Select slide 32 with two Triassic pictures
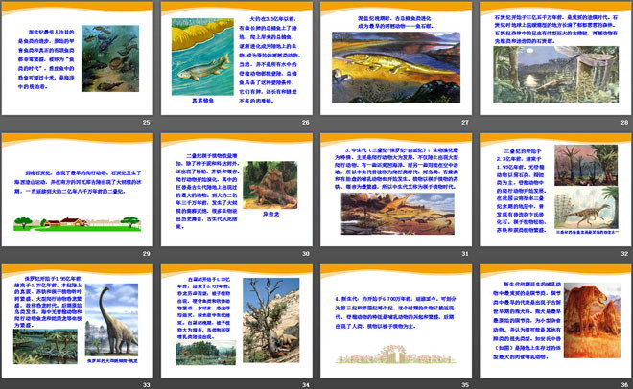Viewport: 633px width, 389px height. click(x=555, y=190)
